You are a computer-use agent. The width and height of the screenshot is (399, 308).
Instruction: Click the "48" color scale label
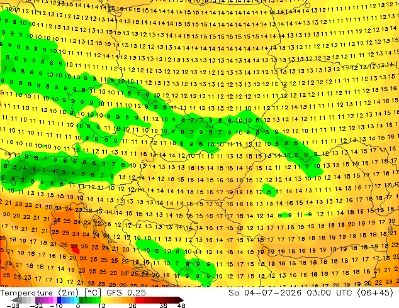[x=181, y=305]
